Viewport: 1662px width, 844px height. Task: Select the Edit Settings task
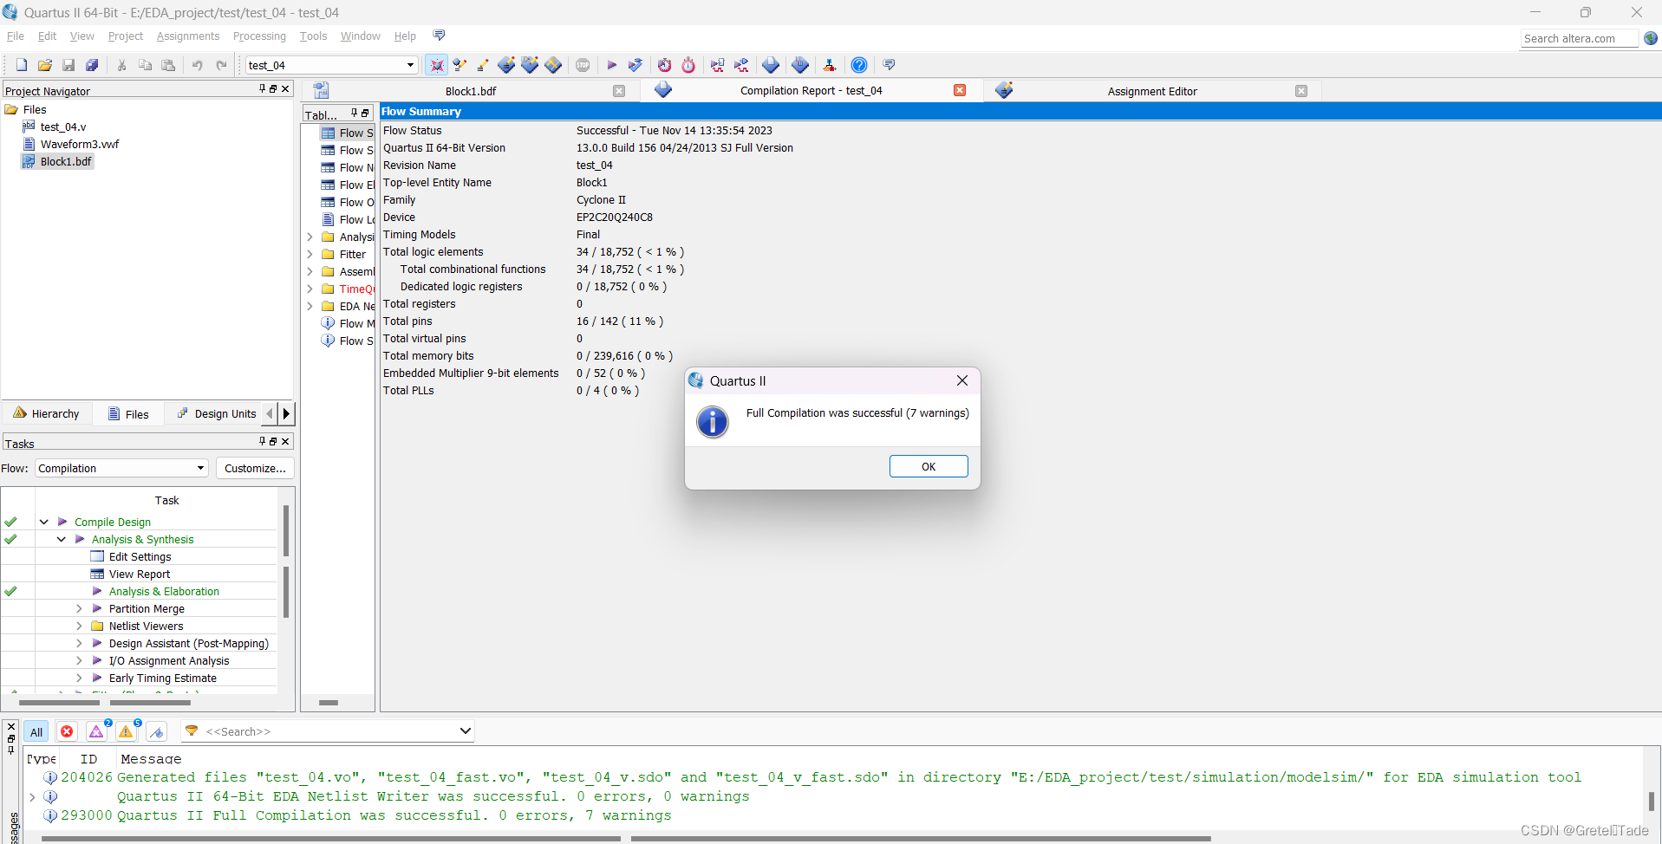(x=140, y=556)
